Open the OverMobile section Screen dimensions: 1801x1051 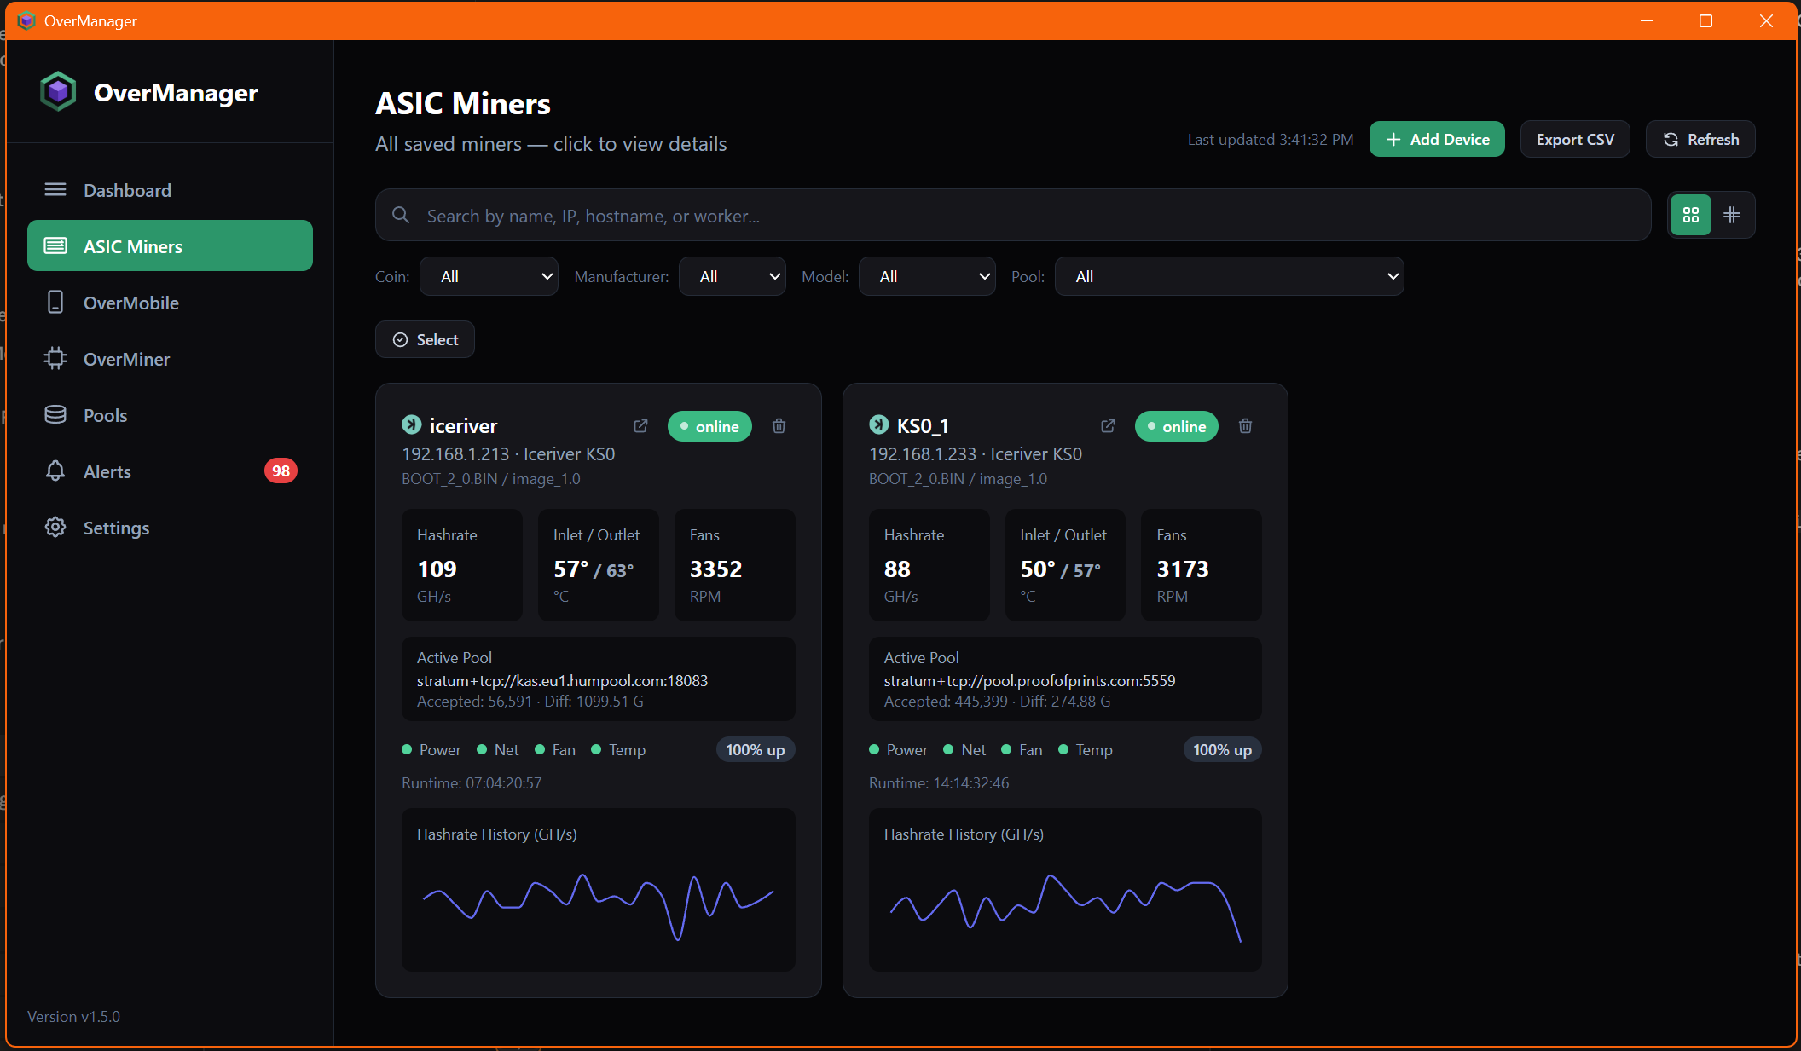tap(170, 303)
